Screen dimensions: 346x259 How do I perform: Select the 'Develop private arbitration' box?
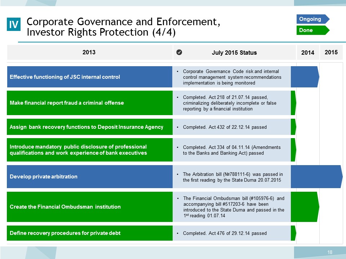click(x=90, y=177)
